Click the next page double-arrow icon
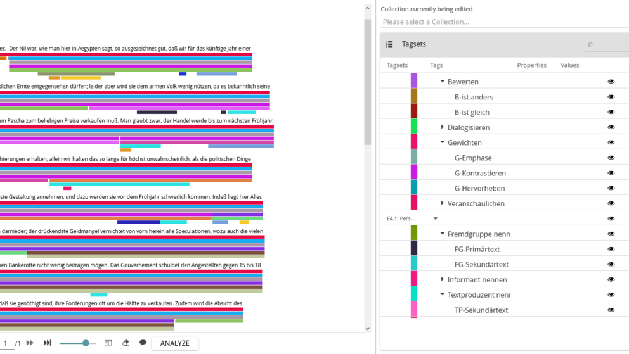This screenshot has width=629, height=354. pos(30,343)
